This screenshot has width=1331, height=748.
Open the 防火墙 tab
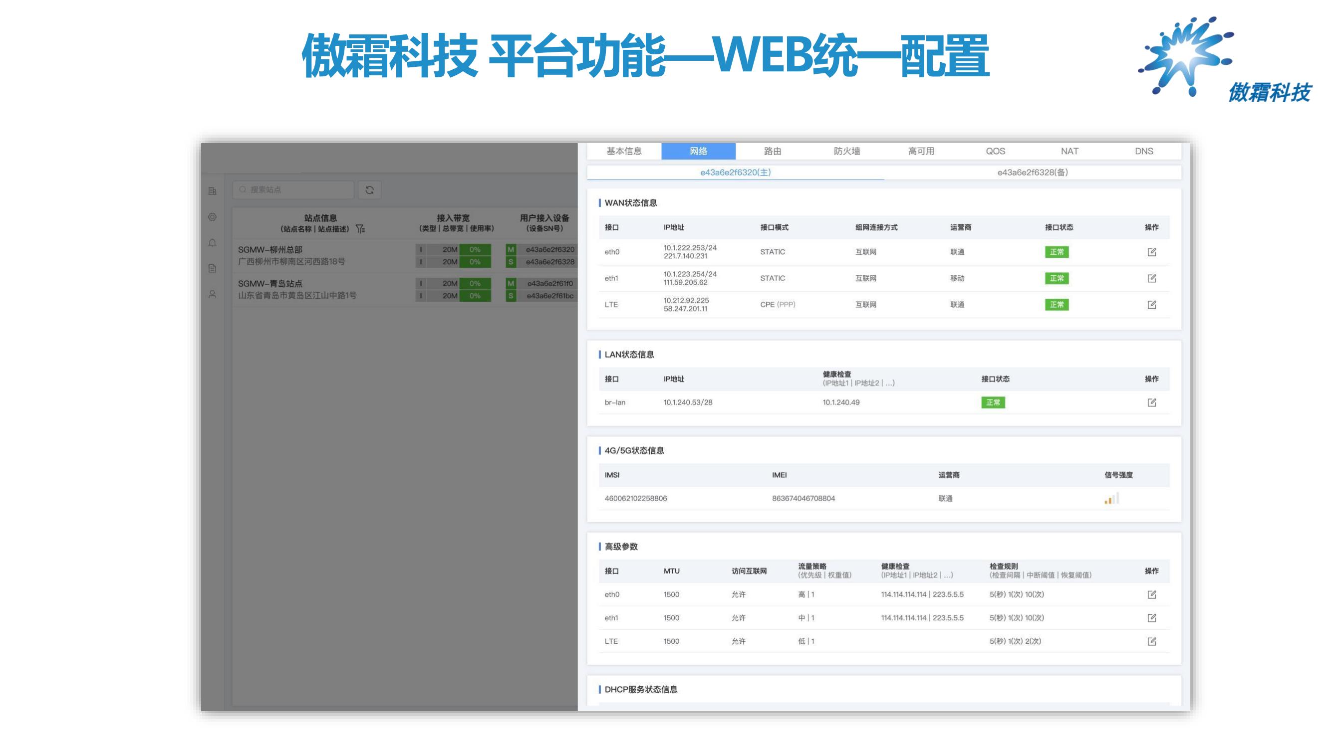point(846,151)
